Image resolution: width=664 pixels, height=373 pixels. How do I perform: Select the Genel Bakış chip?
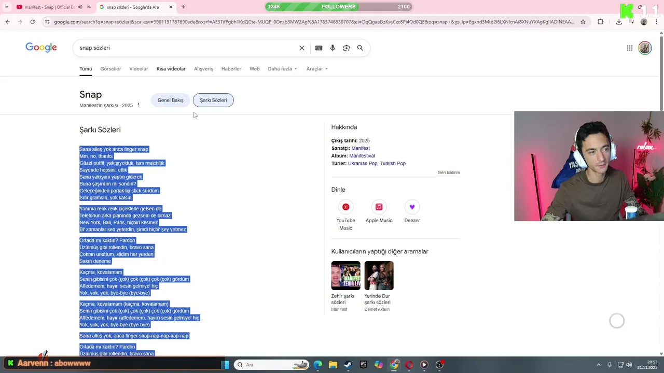coord(170,100)
